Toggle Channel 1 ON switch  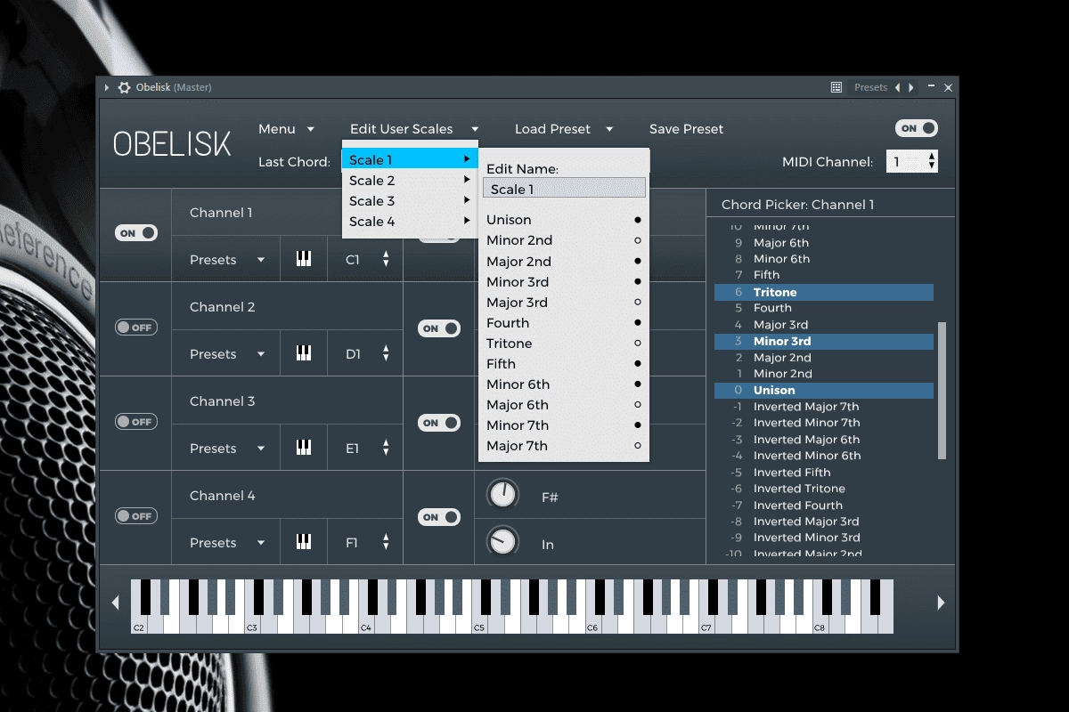[x=136, y=233]
